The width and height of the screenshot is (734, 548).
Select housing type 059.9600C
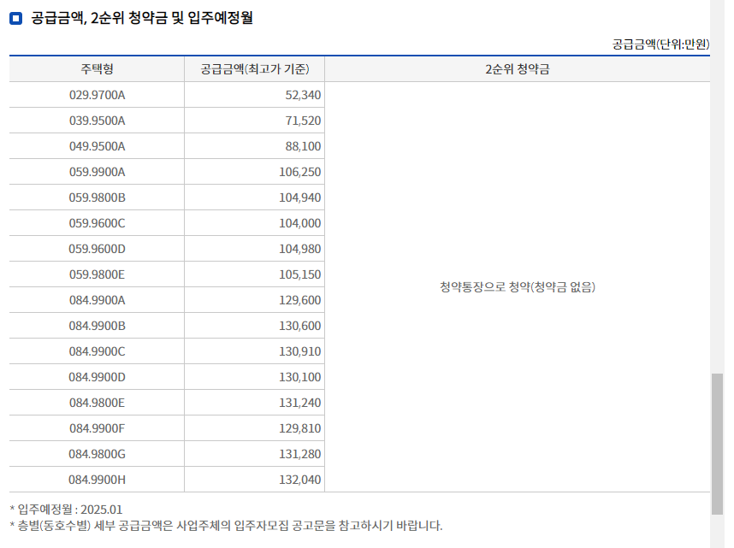97,223
